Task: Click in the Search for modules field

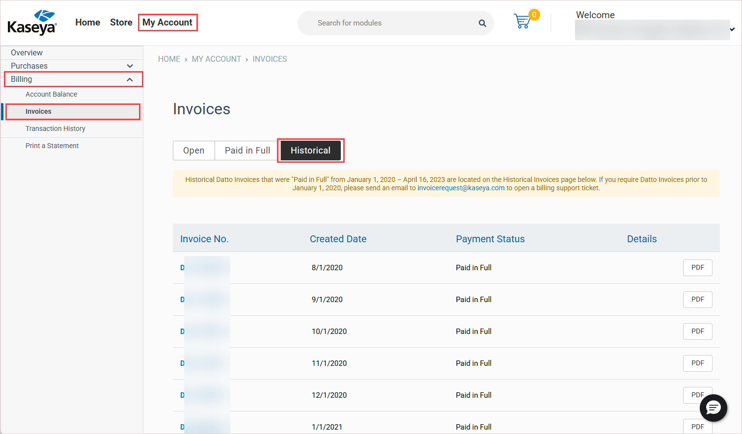Action: coord(388,23)
